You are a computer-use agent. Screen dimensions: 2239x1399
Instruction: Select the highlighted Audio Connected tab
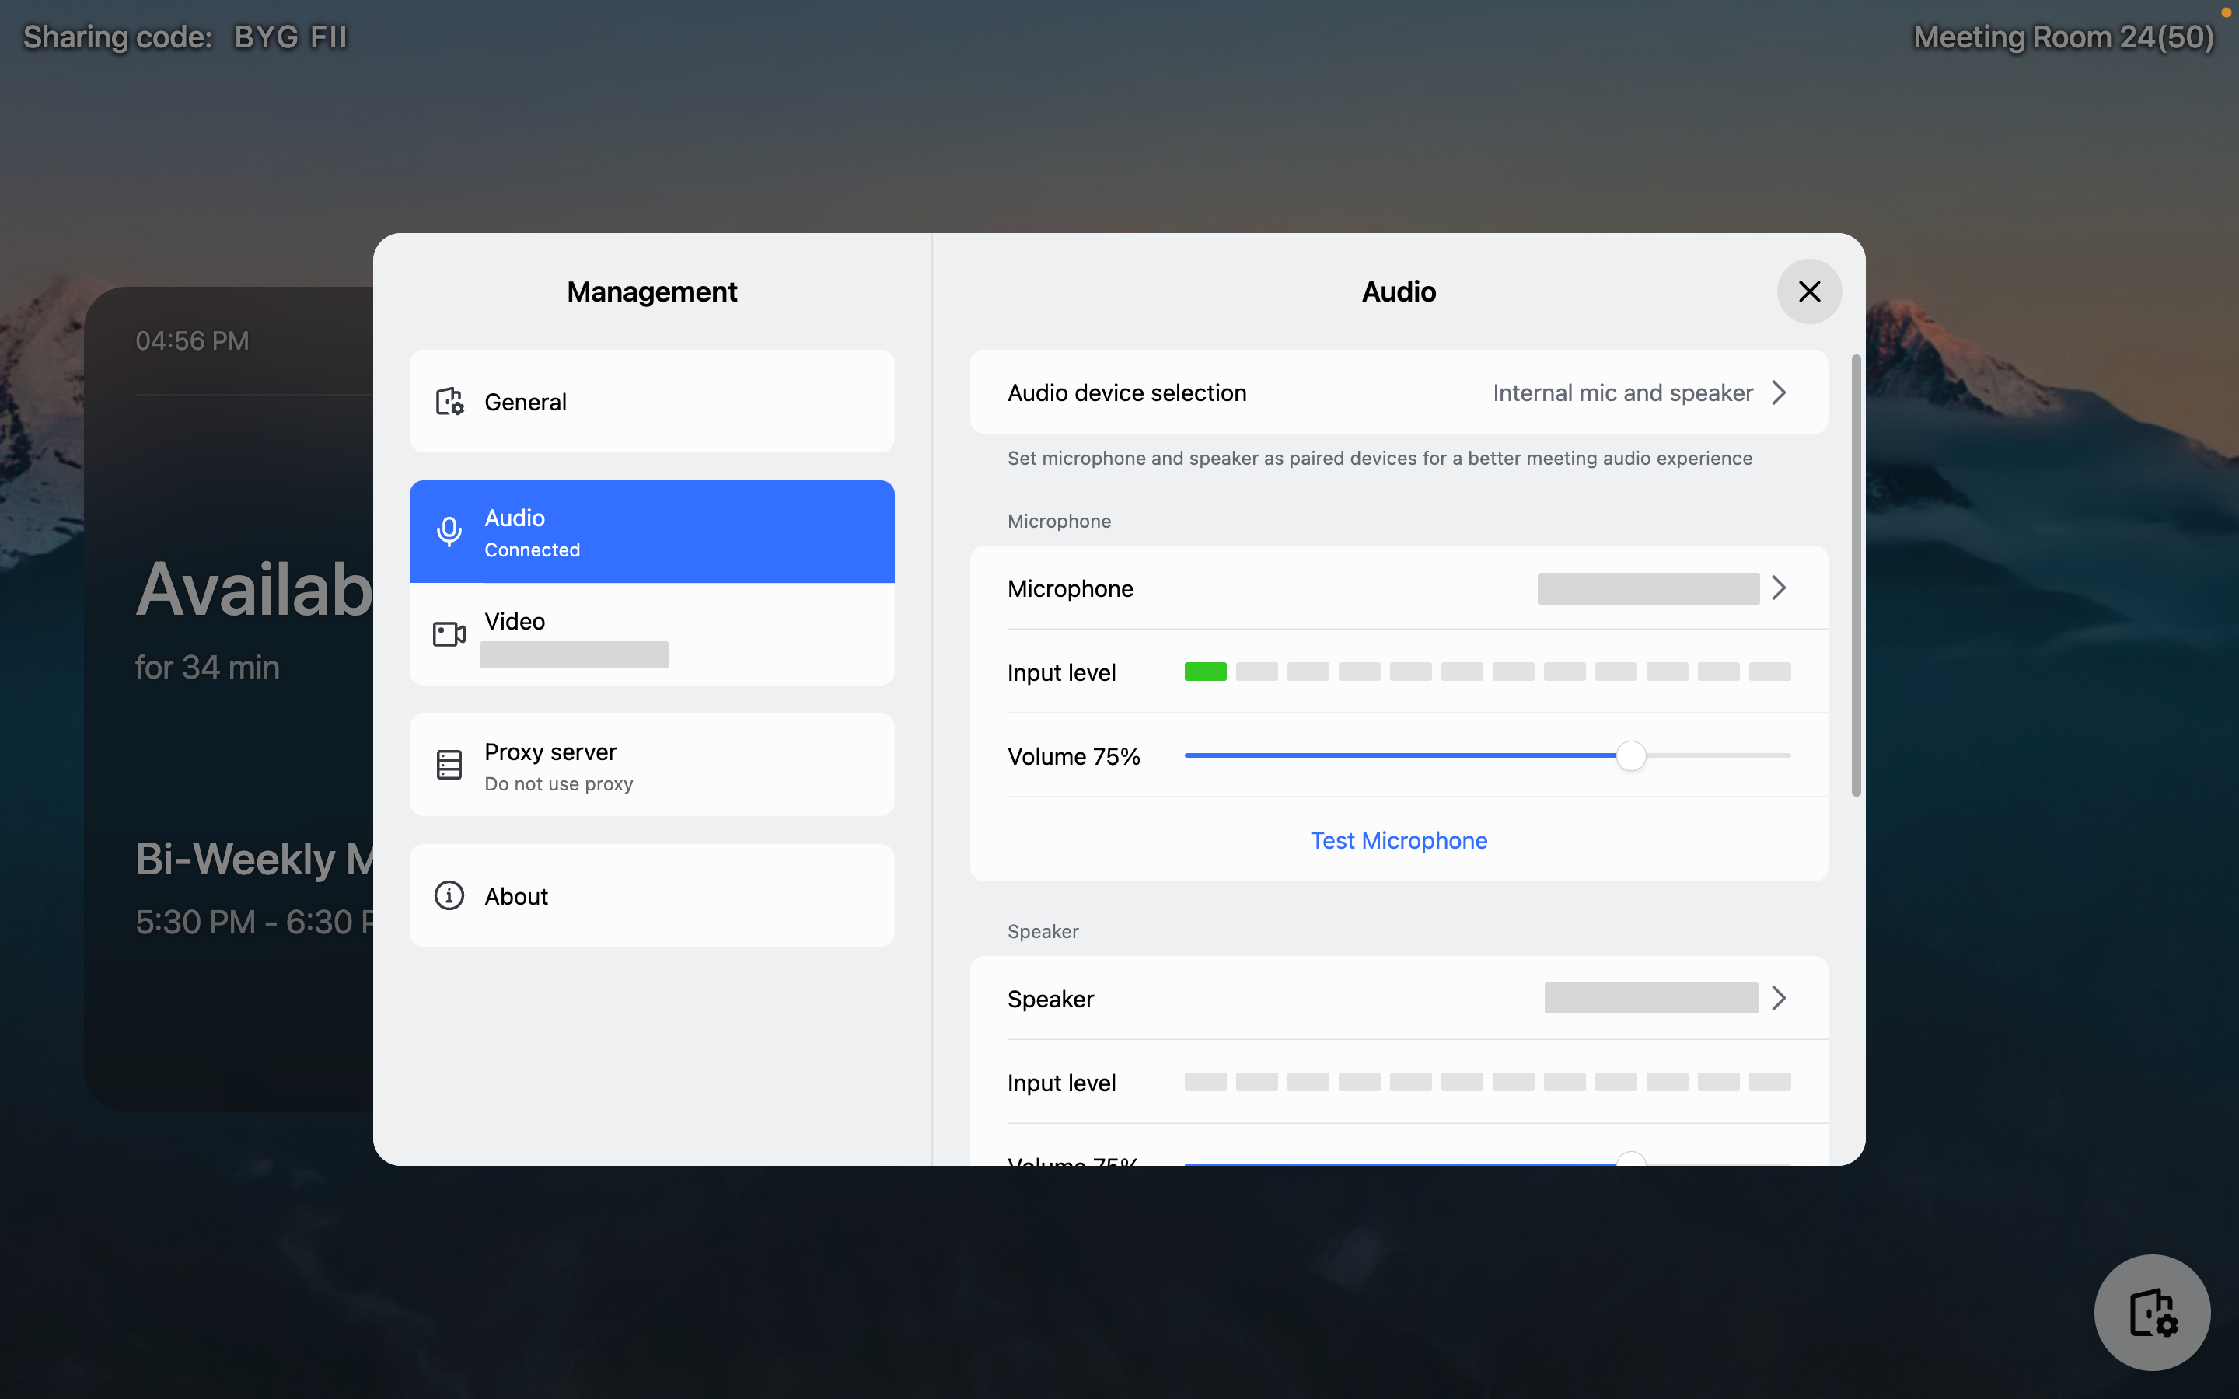point(651,531)
